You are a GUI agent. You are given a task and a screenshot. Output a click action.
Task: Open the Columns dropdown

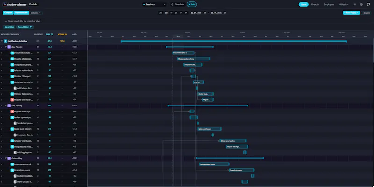click(36, 13)
